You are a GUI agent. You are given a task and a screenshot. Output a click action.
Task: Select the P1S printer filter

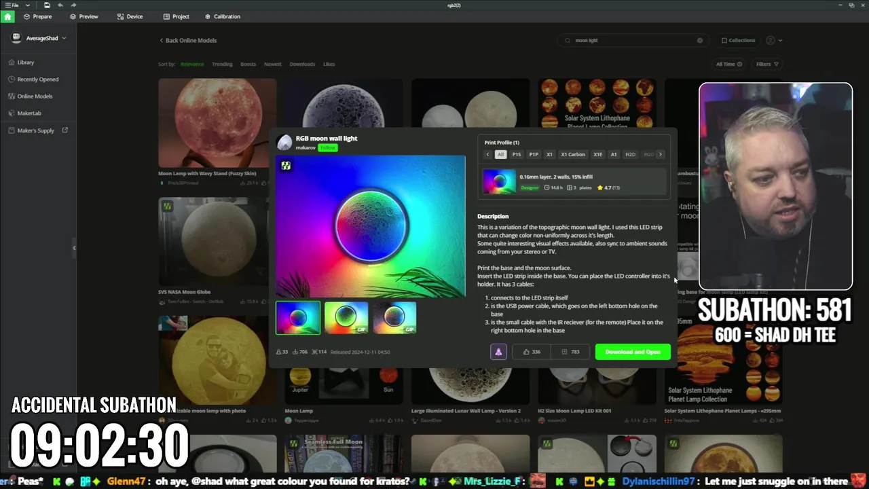(517, 154)
